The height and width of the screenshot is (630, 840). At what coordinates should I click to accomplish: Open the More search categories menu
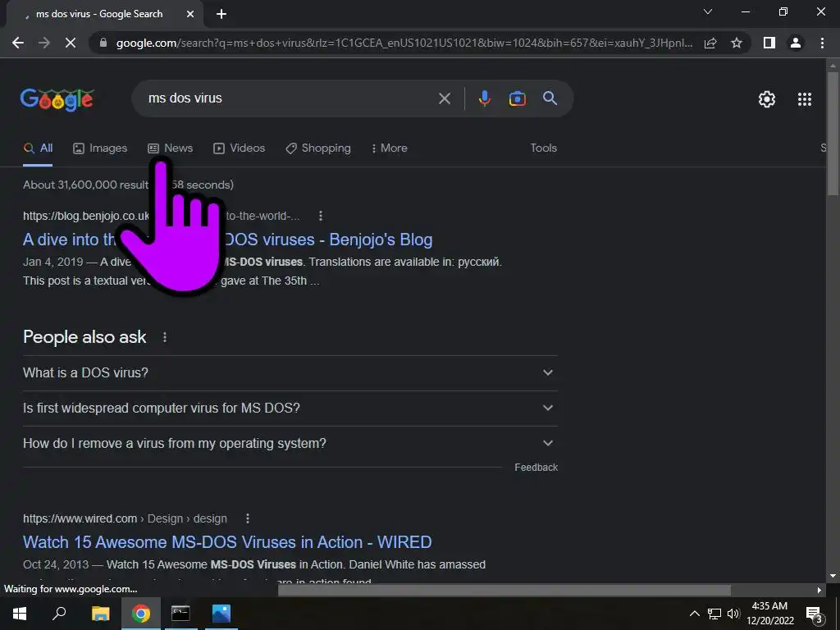(390, 148)
